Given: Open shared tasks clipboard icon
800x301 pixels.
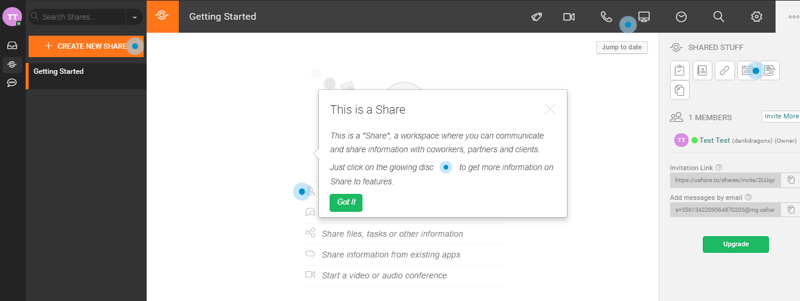Looking at the screenshot, I should [680, 71].
